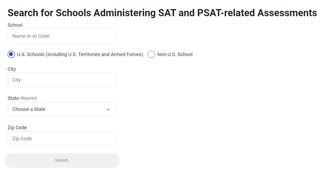323x181 pixels.
Task: Click the Zip Code label text
Action: click(17, 127)
